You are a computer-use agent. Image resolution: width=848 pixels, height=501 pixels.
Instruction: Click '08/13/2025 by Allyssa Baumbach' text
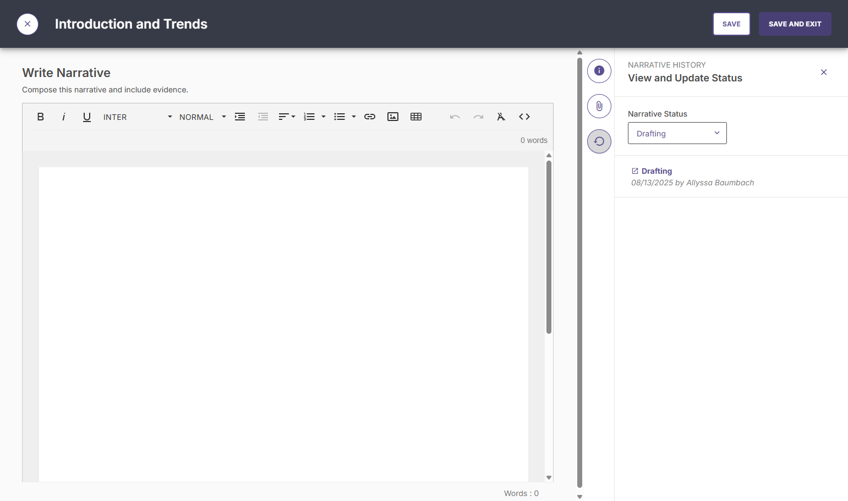[x=692, y=183]
